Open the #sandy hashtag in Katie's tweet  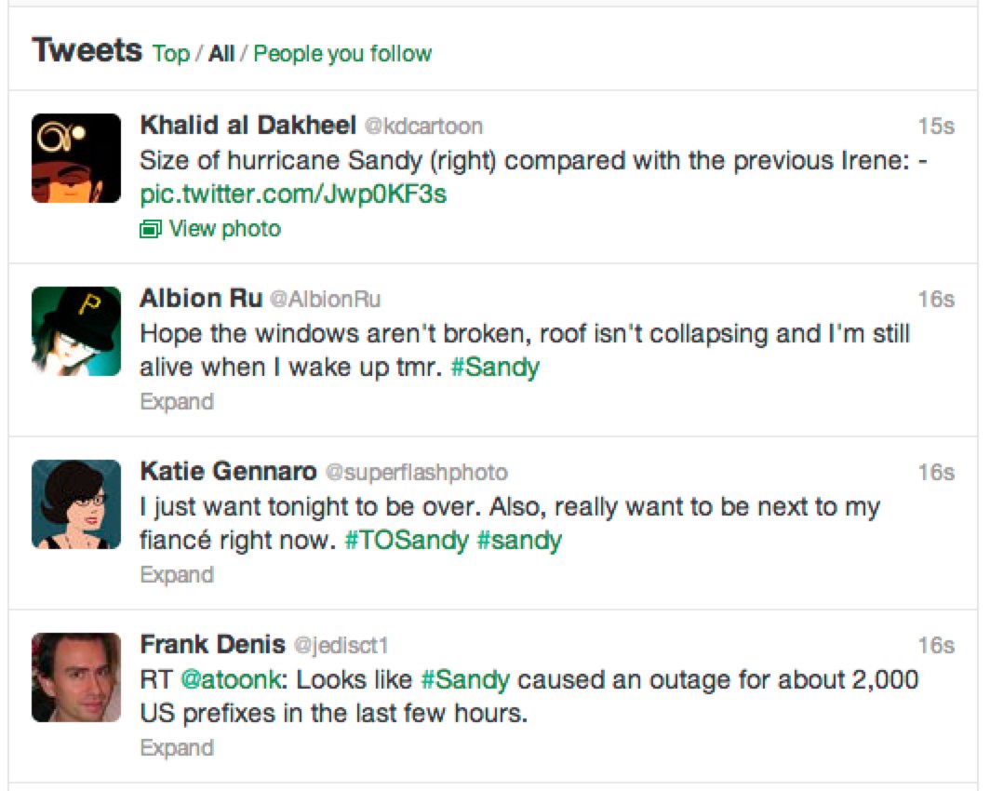pos(520,540)
